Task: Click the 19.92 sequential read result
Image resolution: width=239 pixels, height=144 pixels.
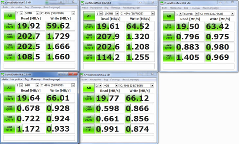Action: (31, 26)
